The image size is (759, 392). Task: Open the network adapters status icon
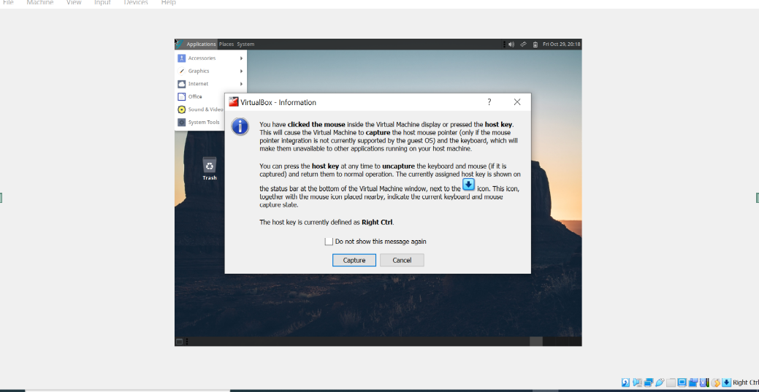(x=649, y=383)
